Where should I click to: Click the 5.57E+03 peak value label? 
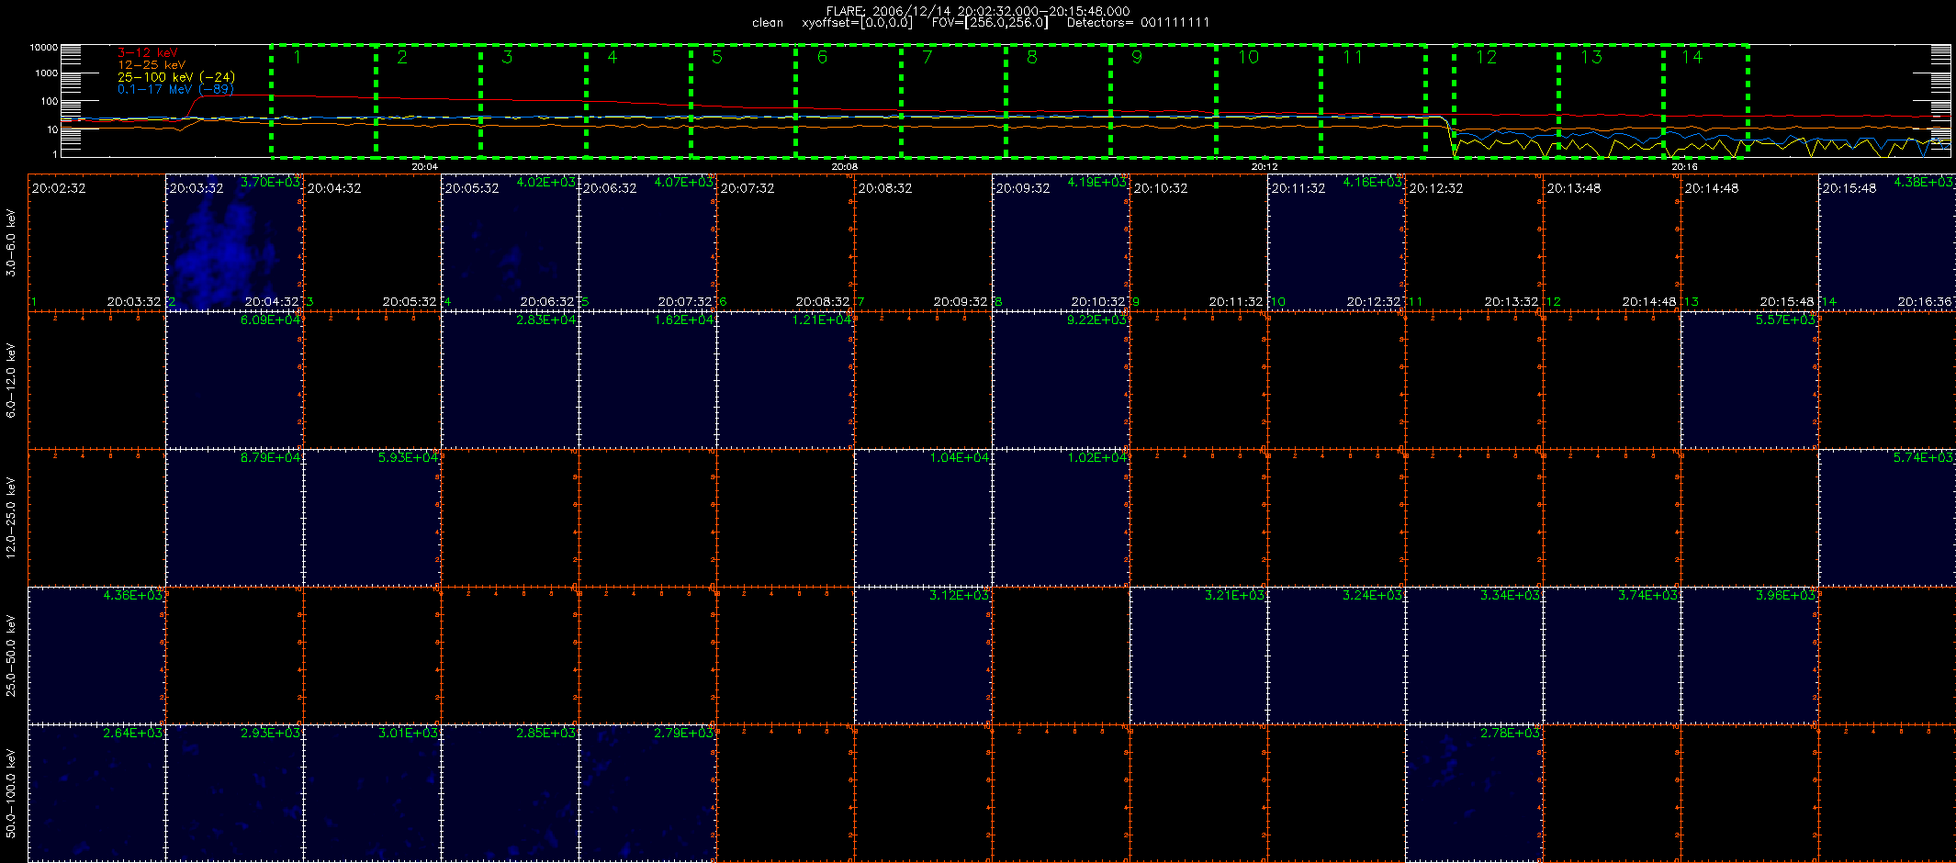[1785, 320]
